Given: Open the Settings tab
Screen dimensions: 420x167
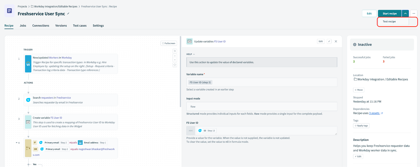Looking at the screenshot, I should click(98, 25).
